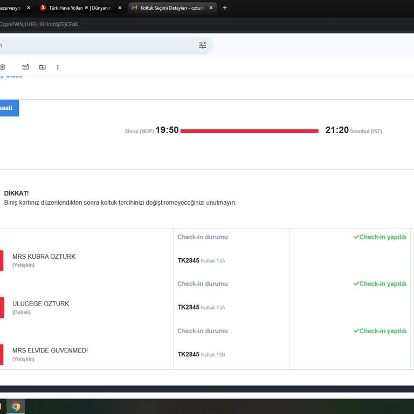The image size is (414, 414).
Task: Click the Move to folder icon
Action: (42, 67)
